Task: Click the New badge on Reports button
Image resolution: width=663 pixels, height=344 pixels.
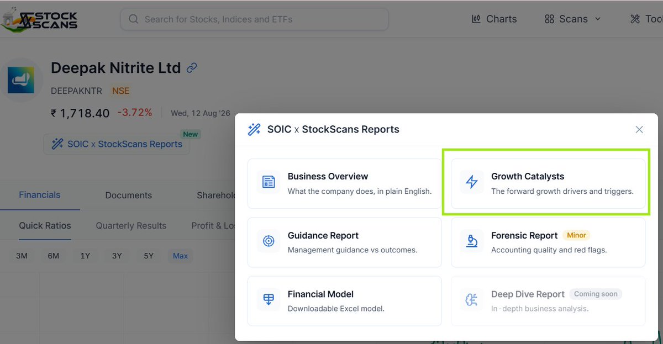Action: click(x=191, y=134)
